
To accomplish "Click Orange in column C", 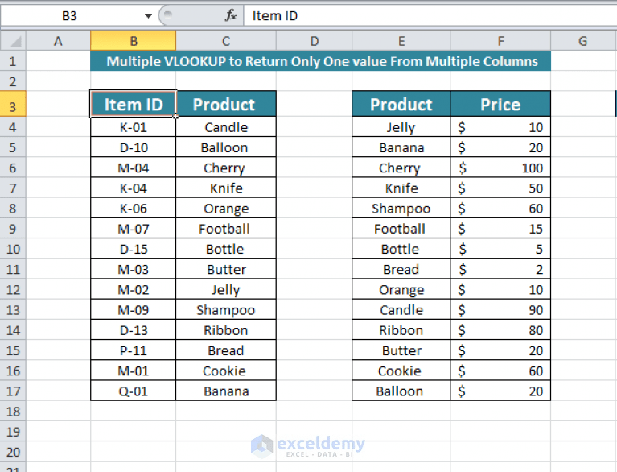I will click(226, 208).
